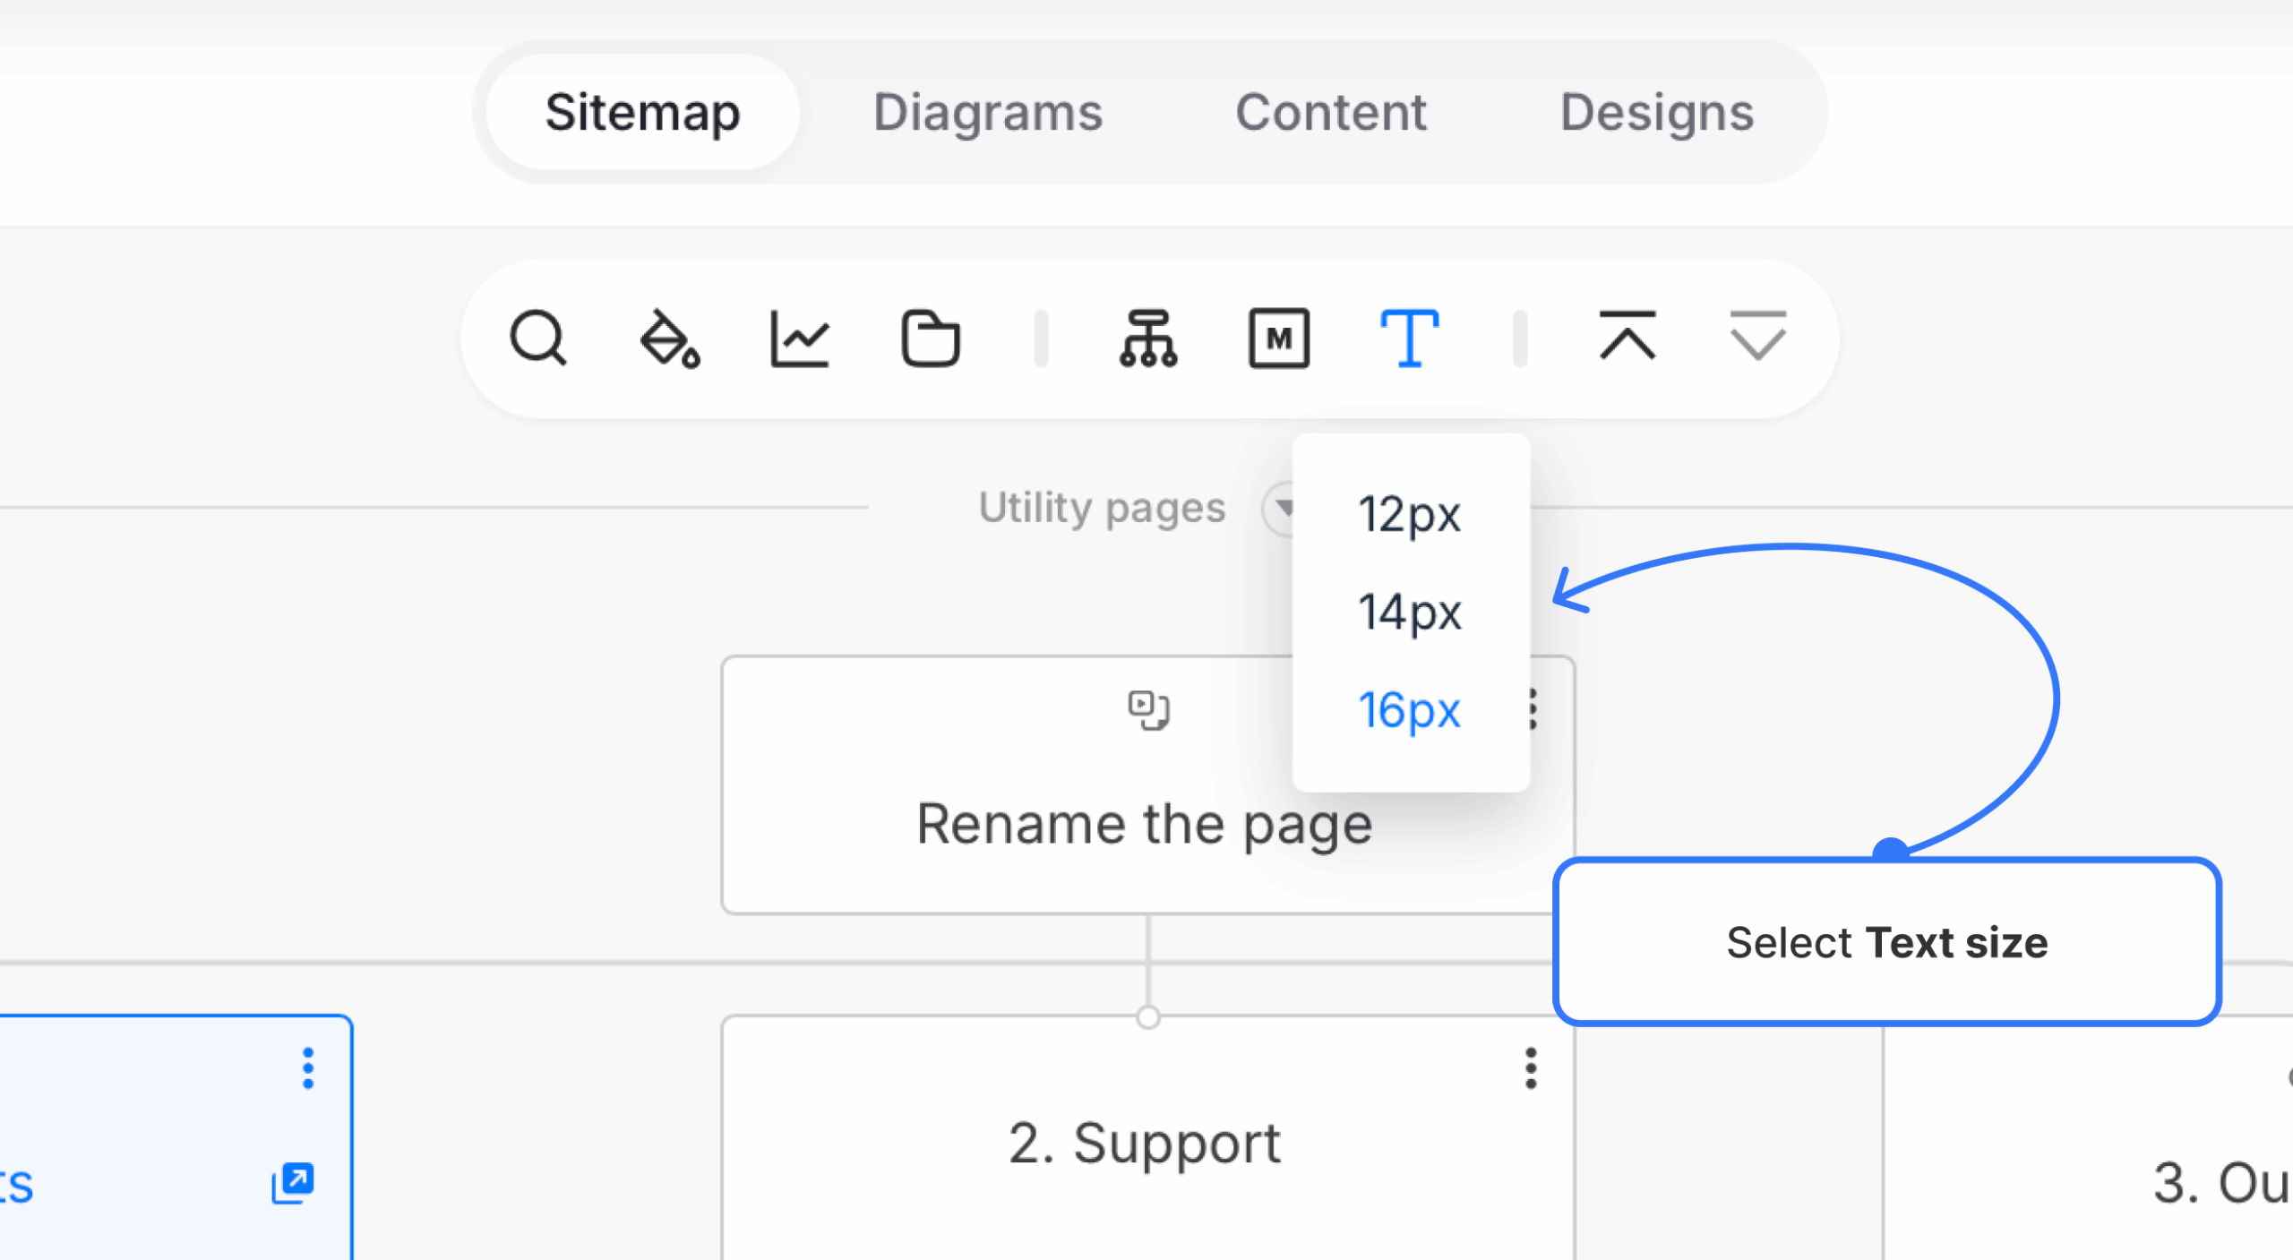Switch to the Content tab
This screenshot has width=2293, height=1260.
click(x=1331, y=113)
